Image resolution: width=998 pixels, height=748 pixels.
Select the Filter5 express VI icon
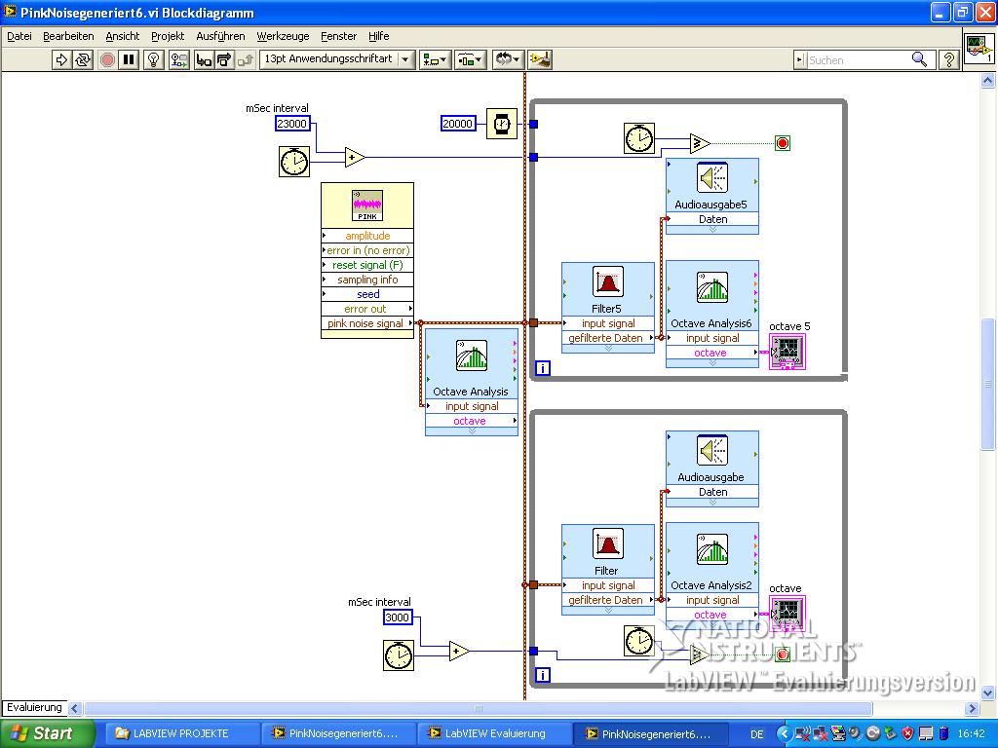(x=608, y=281)
